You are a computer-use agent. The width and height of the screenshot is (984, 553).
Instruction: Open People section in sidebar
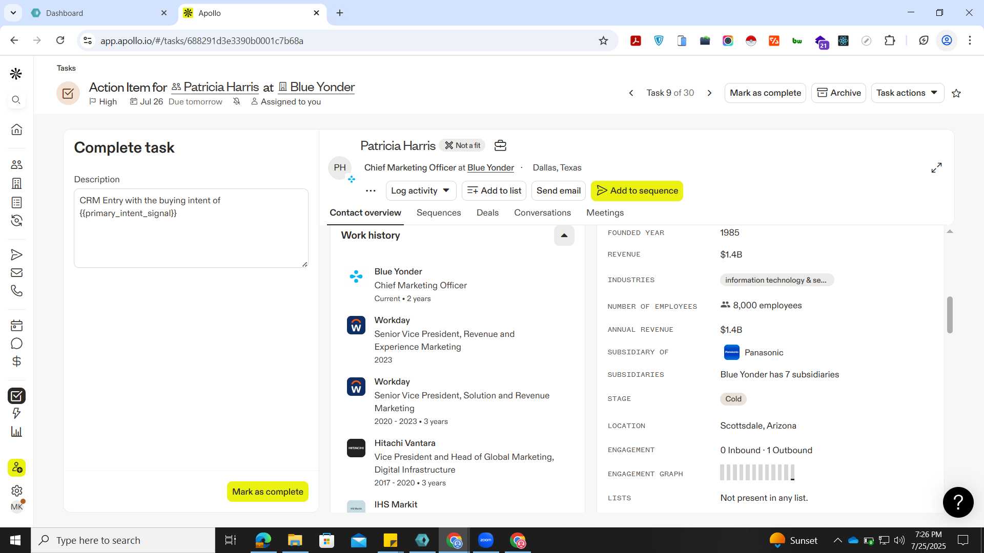click(16, 164)
